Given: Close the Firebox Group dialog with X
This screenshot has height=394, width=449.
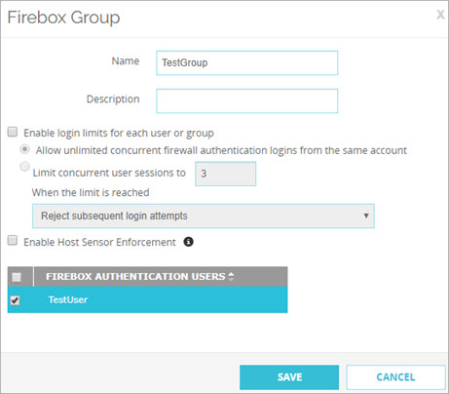Looking at the screenshot, I should click(440, 15).
